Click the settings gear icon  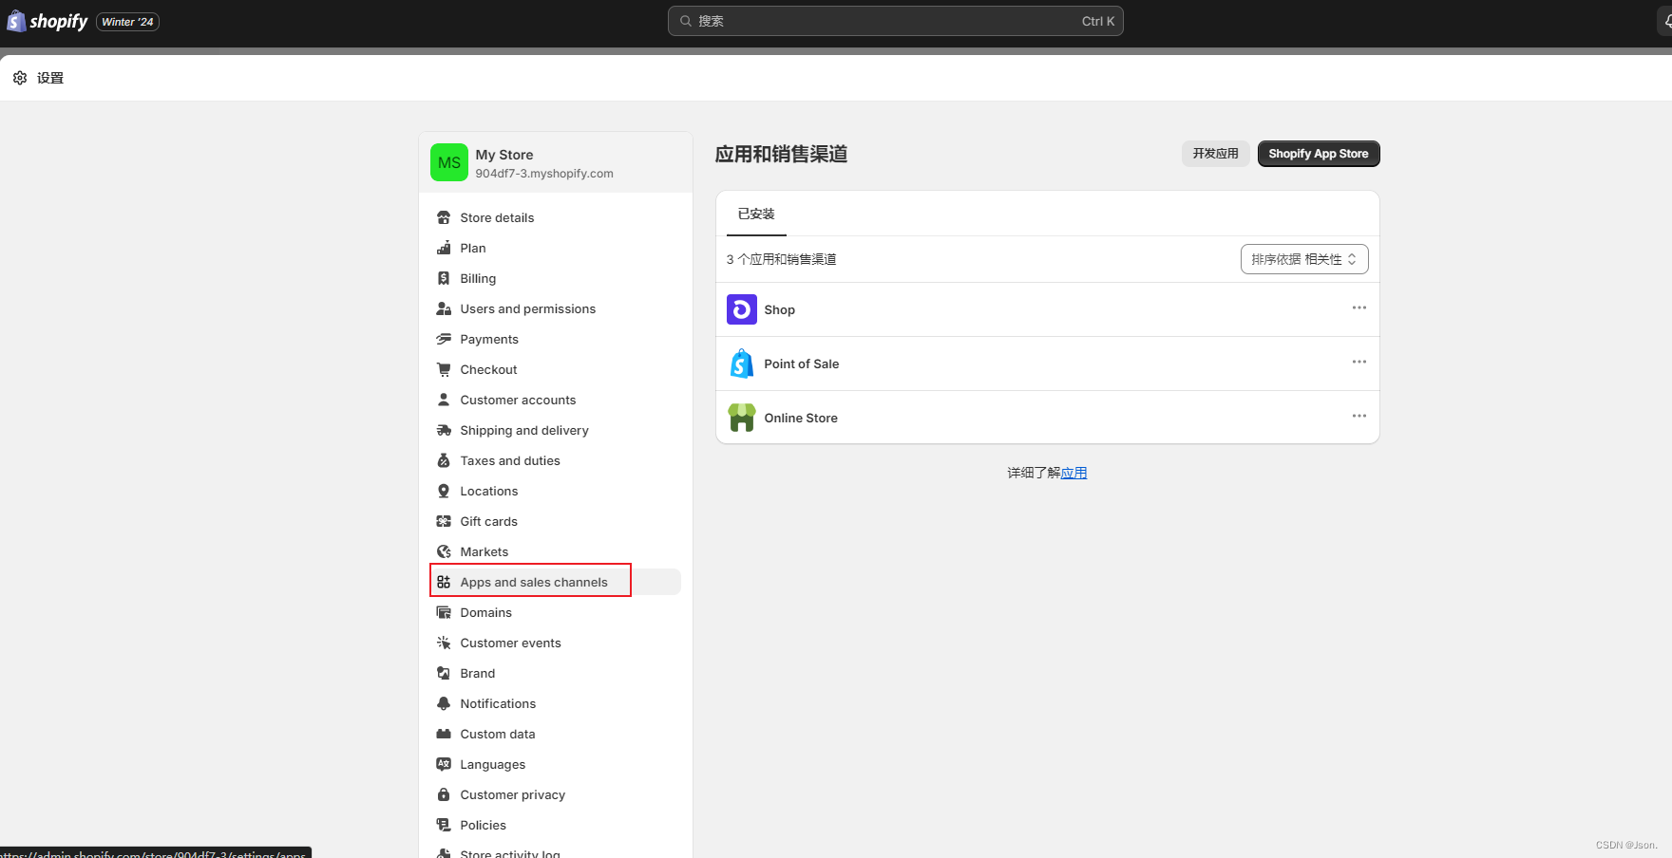click(20, 78)
